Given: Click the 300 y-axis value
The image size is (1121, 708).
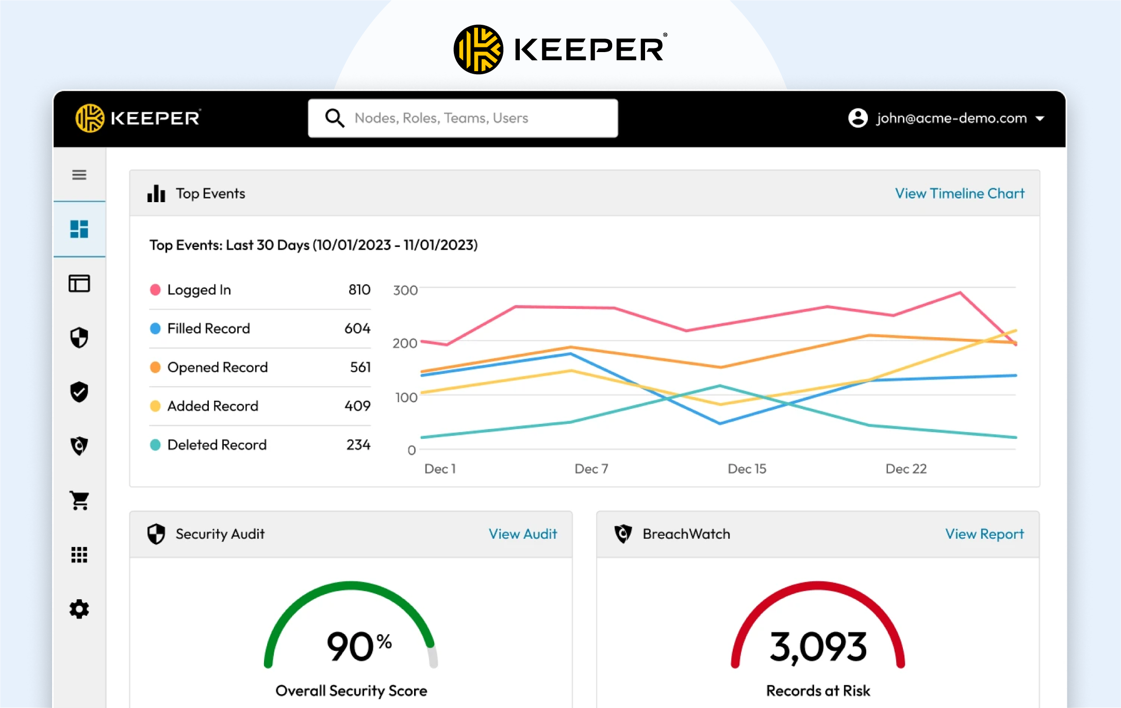Looking at the screenshot, I should (405, 290).
